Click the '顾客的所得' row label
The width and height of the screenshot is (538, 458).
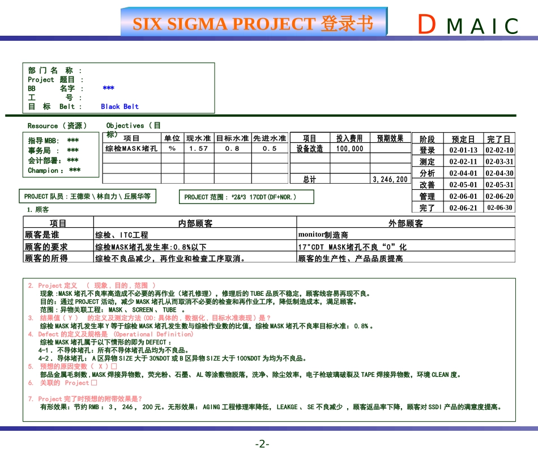point(58,257)
